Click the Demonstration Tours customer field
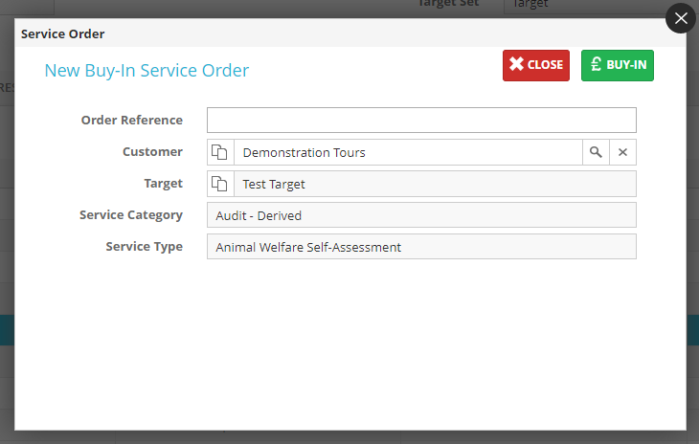 click(x=407, y=152)
